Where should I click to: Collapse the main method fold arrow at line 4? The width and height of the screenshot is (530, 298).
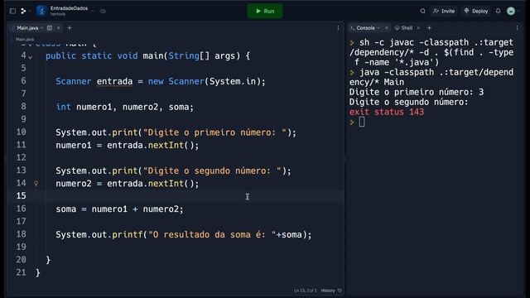point(31,57)
